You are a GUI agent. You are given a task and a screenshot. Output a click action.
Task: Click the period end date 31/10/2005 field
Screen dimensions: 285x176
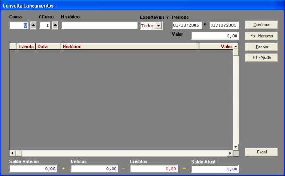click(x=224, y=25)
